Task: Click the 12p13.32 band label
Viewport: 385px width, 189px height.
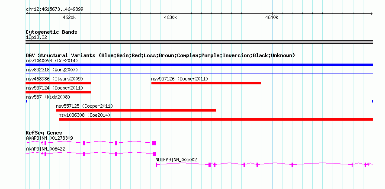Action: point(36,38)
